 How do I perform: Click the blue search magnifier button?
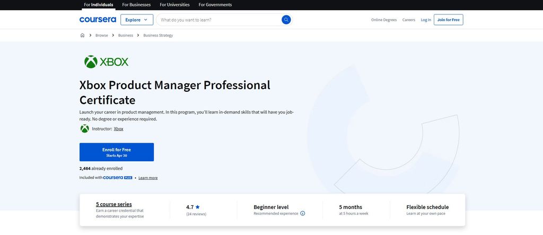286,20
